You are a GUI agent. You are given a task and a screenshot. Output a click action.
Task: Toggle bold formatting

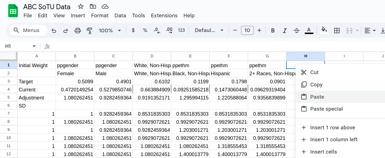[x=273, y=30]
